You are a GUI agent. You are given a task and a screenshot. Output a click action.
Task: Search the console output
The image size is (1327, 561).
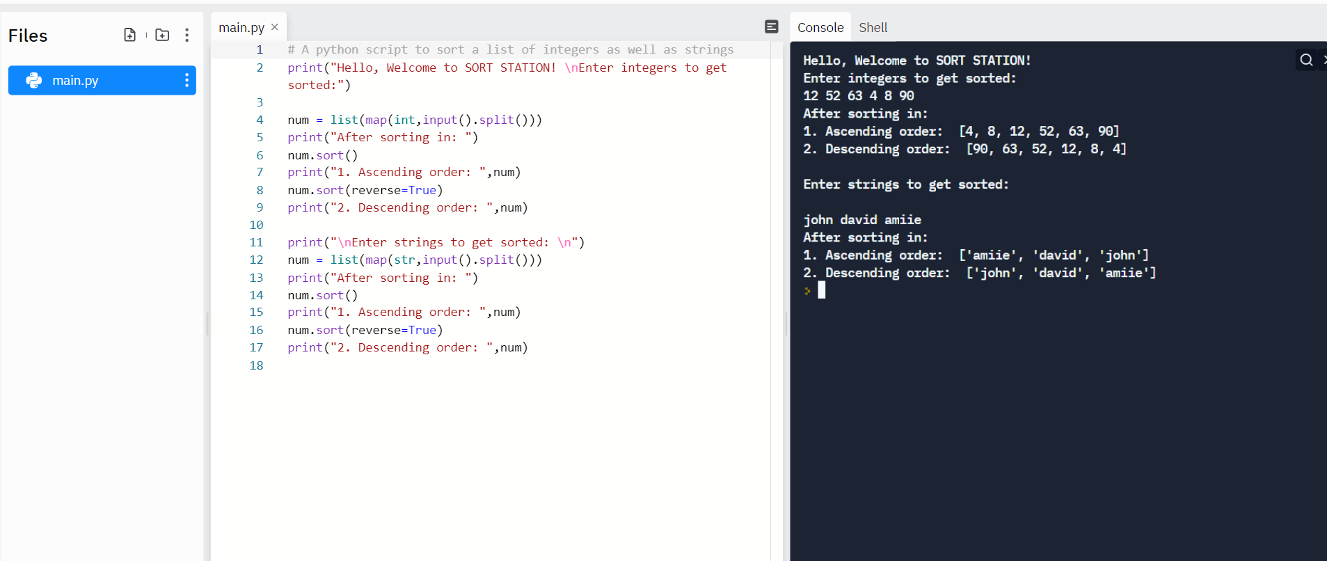(1306, 60)
